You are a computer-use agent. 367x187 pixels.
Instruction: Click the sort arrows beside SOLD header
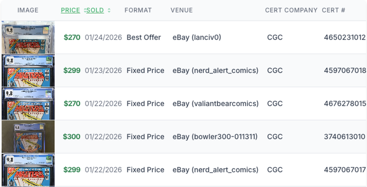109,10
